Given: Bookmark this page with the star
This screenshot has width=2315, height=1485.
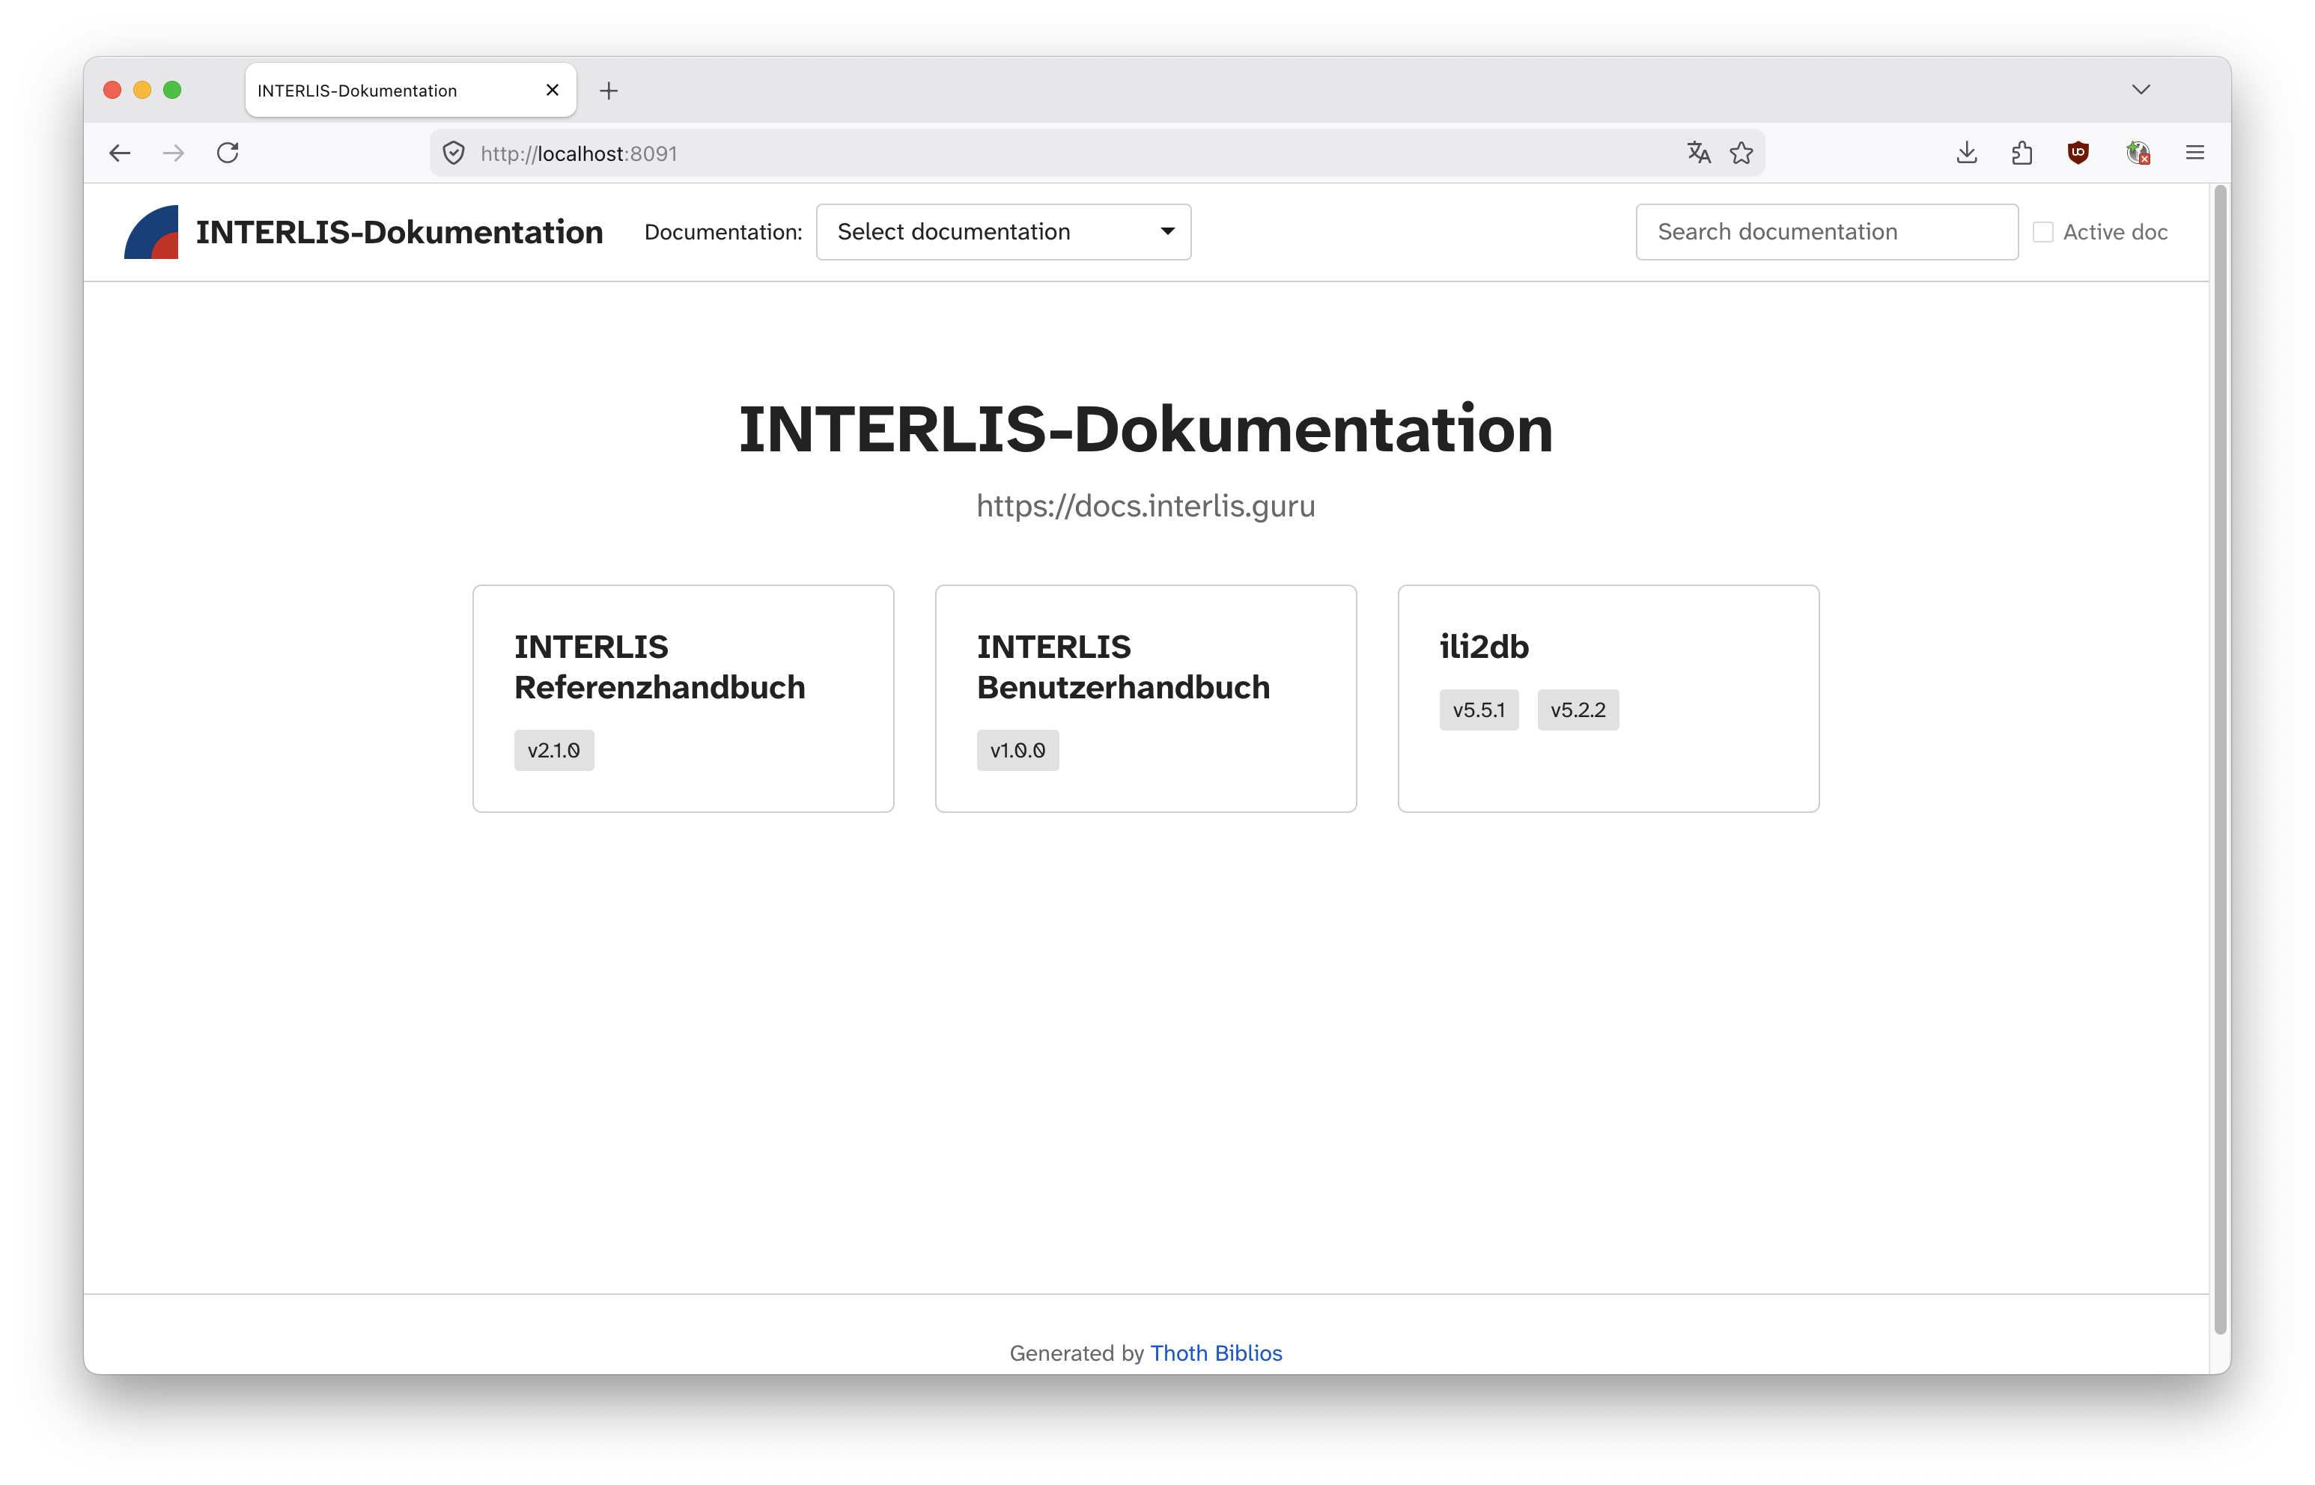Looking at the screenshot, I should [1741, 153].
